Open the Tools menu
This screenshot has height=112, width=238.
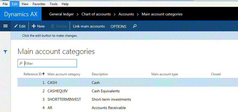(x=53, y=4)
